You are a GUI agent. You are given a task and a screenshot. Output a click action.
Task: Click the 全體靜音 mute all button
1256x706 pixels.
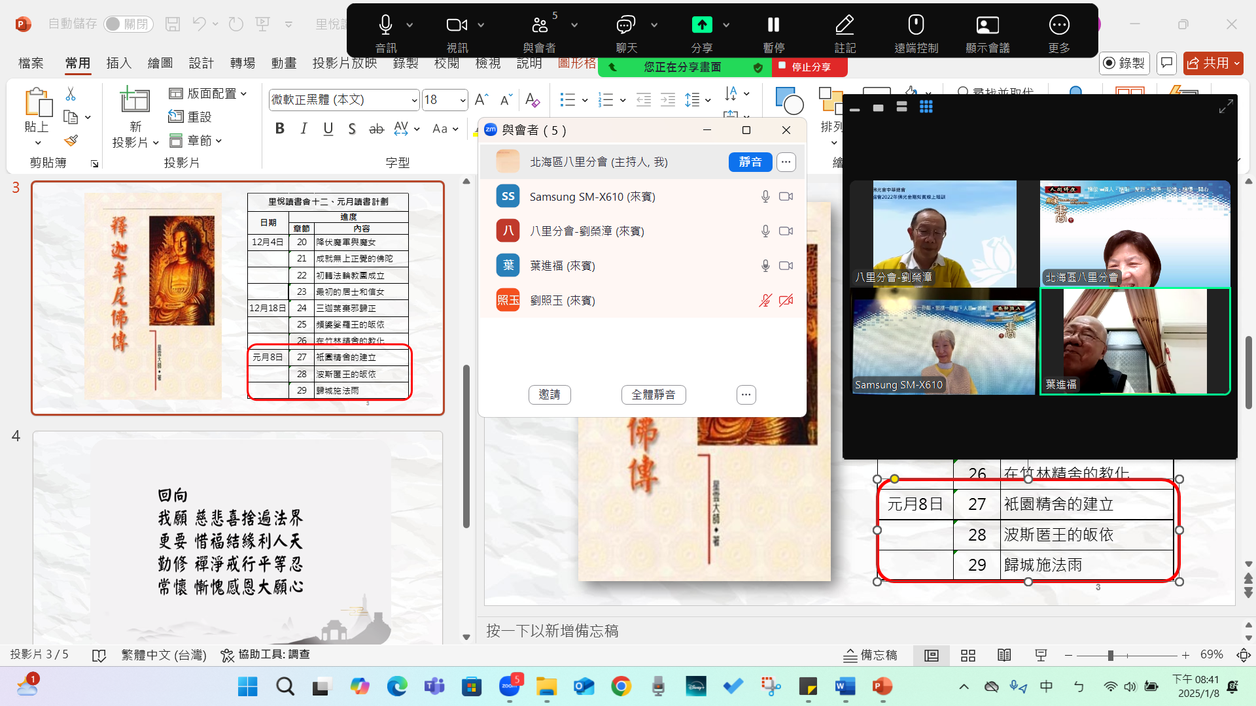click(653, 395)
